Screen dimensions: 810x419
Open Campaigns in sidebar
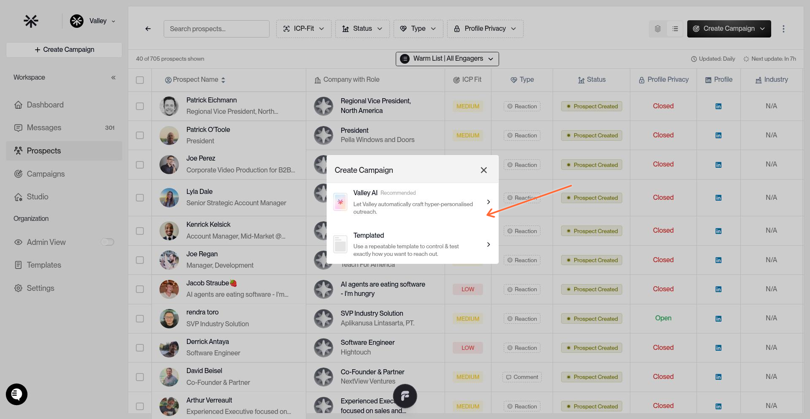pyautogui.click(x=64, y=174)
